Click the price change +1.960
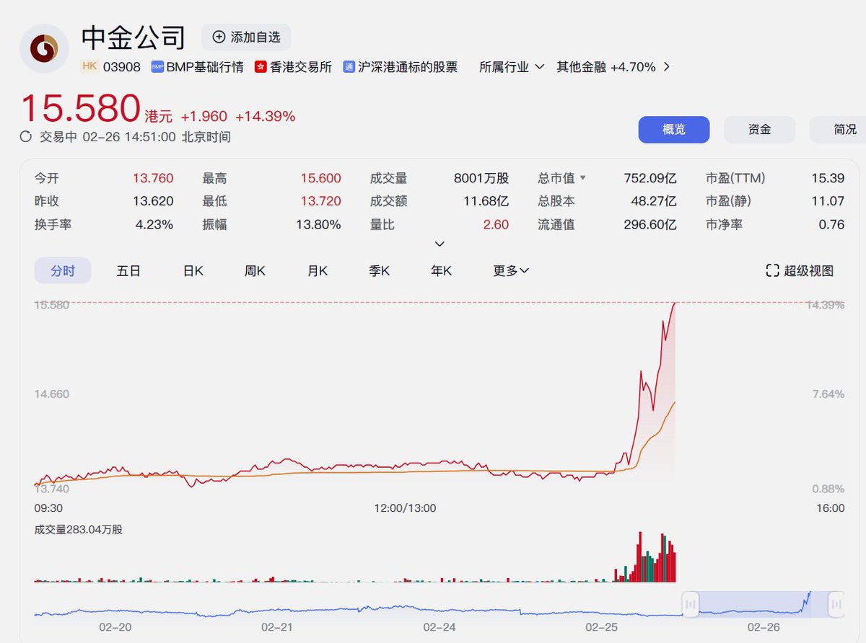Image resolution: width=866 pixels, height=643 pixels. click(x=204, y=116)
